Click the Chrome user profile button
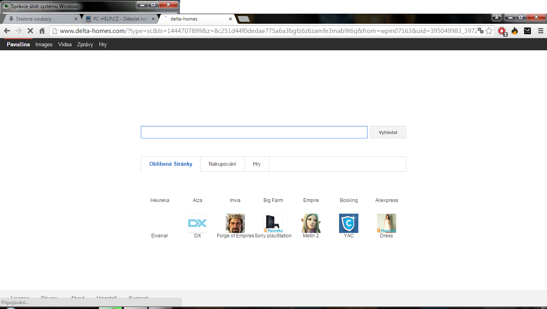The height and width of the screenshot is (309, 547). click(497, 17)
